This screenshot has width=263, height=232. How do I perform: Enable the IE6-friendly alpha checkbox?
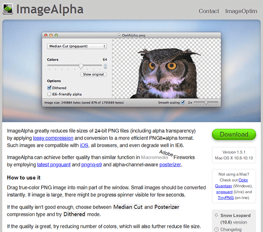[49, 94]
